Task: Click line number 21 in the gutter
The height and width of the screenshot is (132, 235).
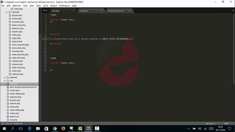Action: click(x=45, y=63)
